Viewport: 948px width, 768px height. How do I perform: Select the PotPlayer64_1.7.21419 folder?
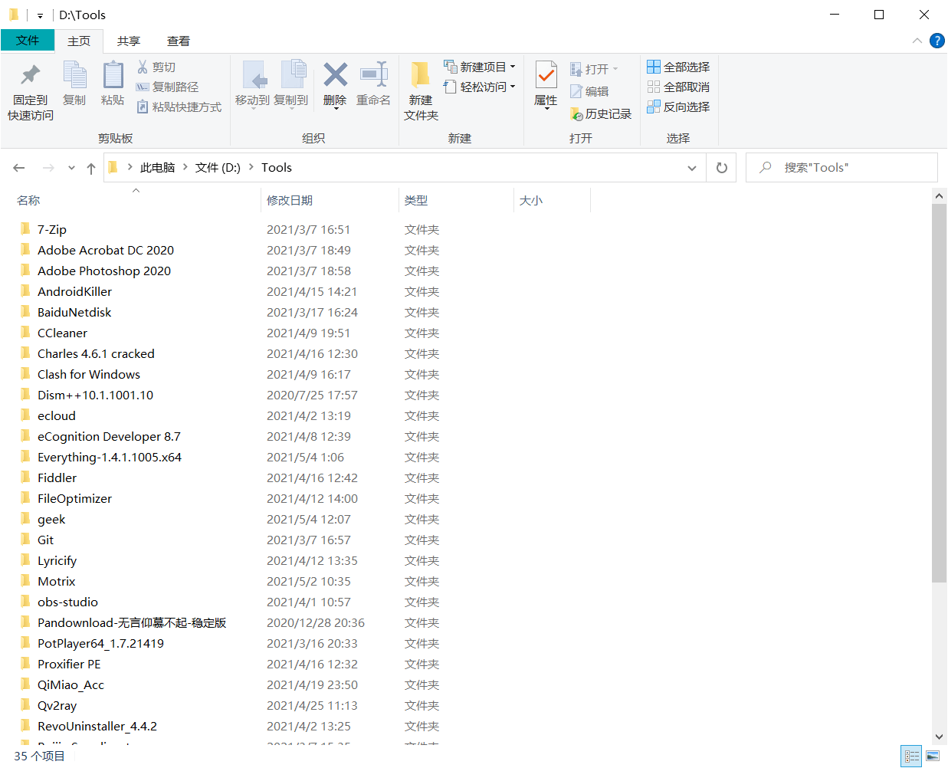tap(100, 643)
